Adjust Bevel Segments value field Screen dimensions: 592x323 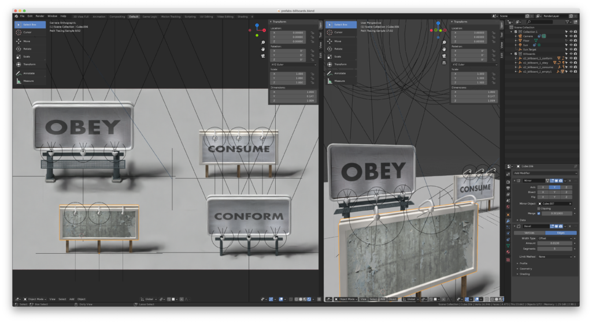pos(554,249)
